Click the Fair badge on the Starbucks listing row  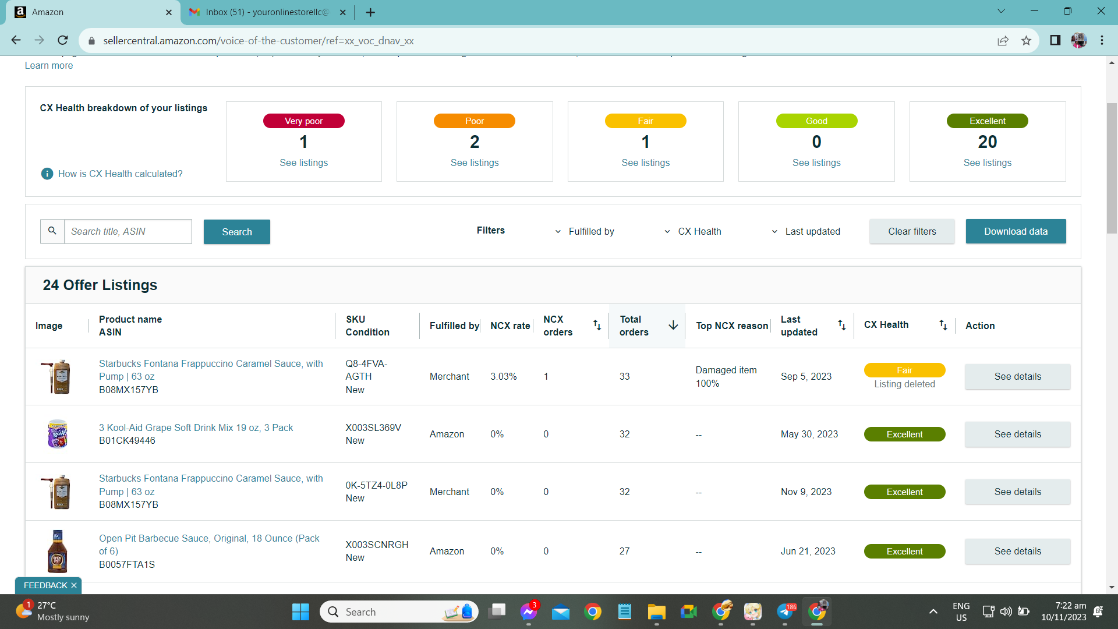click(x=904, y=370)
